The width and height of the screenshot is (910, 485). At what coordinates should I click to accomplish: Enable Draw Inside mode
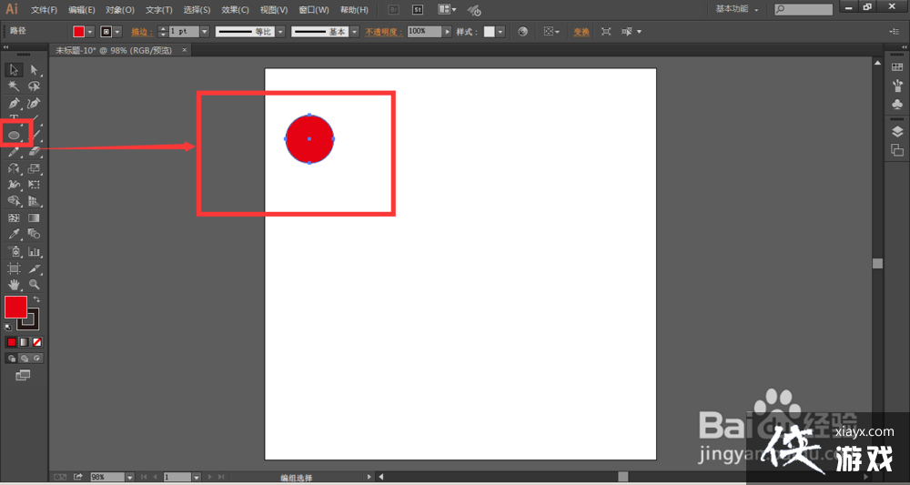37,359
